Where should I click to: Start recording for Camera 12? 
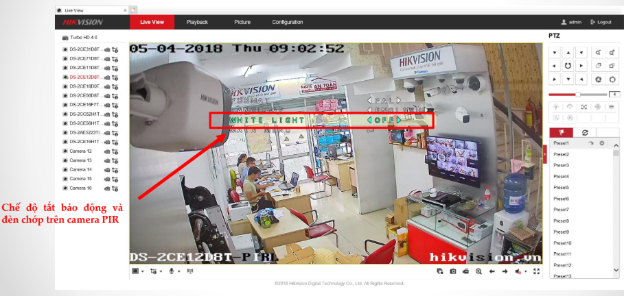[107, 151]
